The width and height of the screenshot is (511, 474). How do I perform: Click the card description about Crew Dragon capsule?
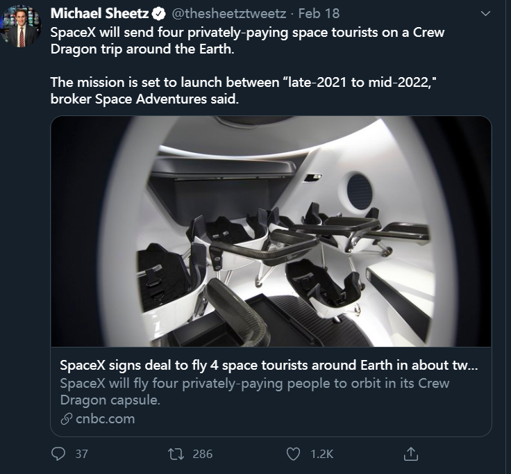click(x=254, y=391)
